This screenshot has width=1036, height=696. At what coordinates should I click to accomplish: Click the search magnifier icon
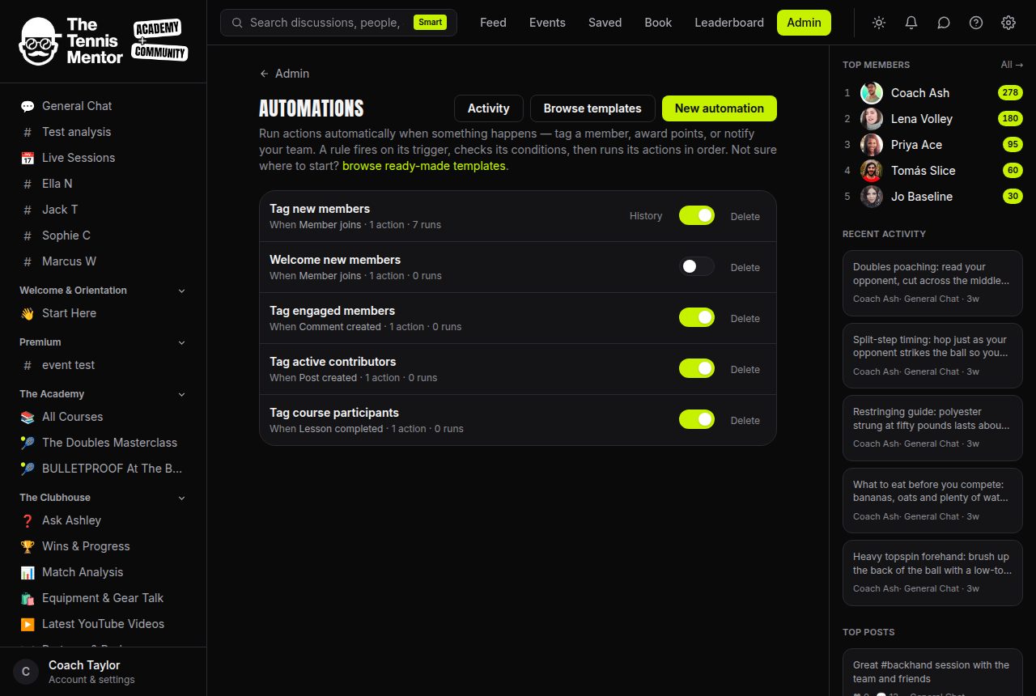pyautogui.click(x=237, y=23)
